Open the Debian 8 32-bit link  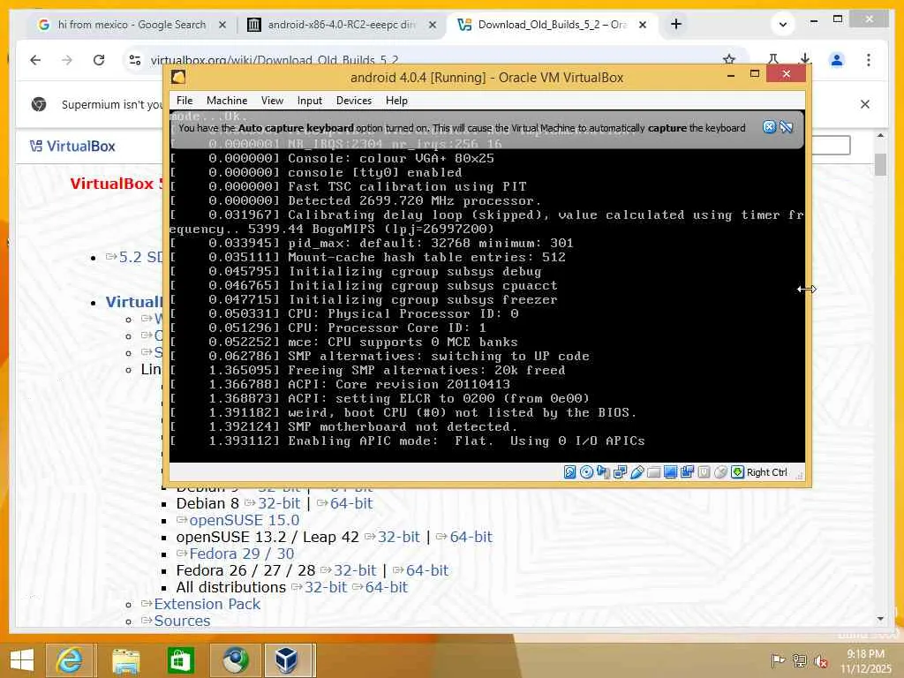pos(279,504)
